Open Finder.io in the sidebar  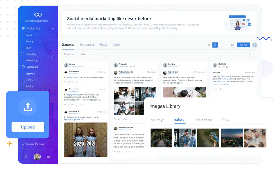(x=30, y=80)
